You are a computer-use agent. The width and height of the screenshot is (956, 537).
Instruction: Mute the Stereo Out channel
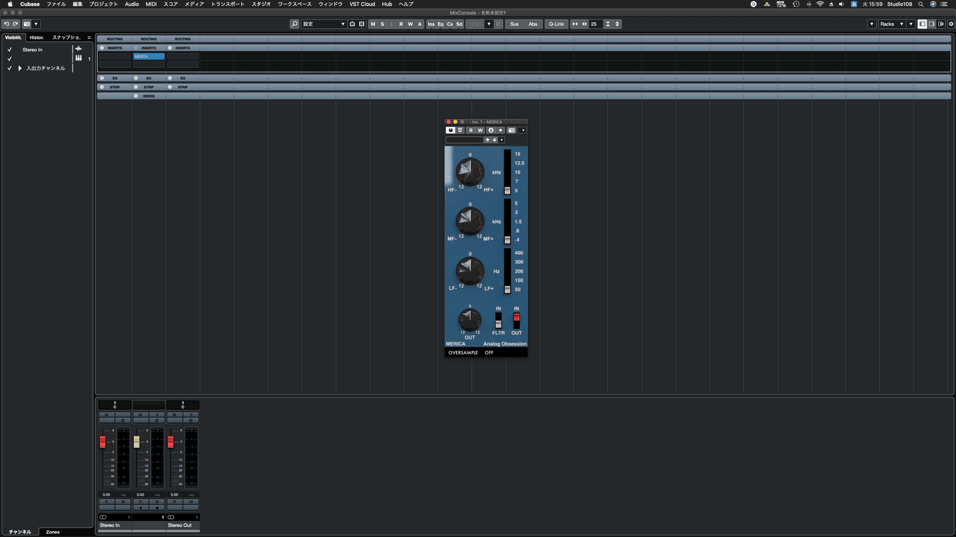(174, 415)
